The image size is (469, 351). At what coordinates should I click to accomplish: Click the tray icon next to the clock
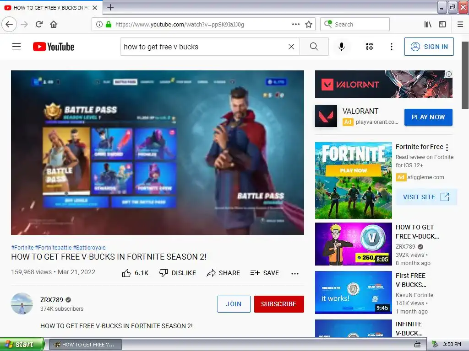click(435, 345)
